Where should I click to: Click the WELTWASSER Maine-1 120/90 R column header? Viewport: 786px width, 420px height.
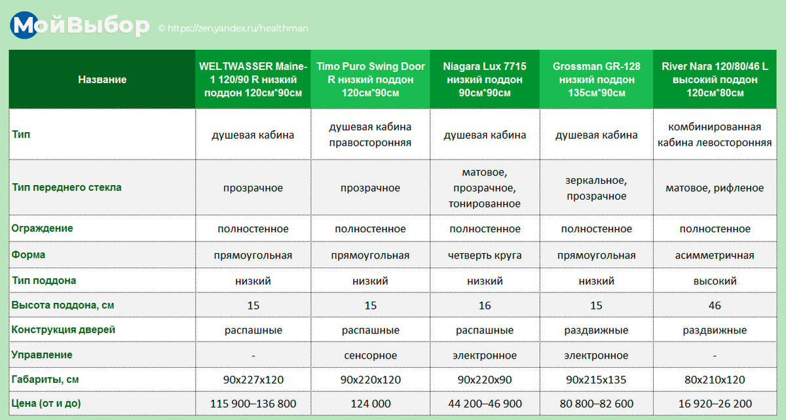tap(253, 79)
